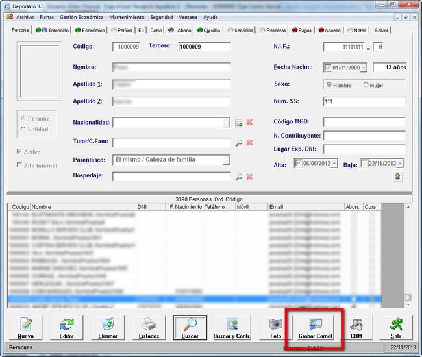Click the Buscar magnifier button
The image size is (422, 357).
click(190, 328)
